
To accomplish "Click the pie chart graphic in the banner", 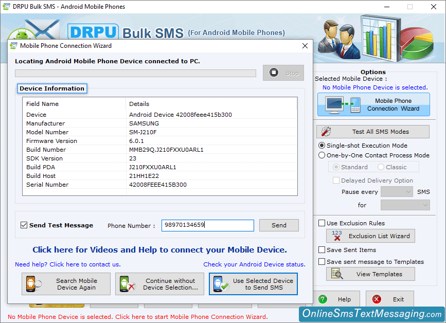I will [x=417, y=43].
